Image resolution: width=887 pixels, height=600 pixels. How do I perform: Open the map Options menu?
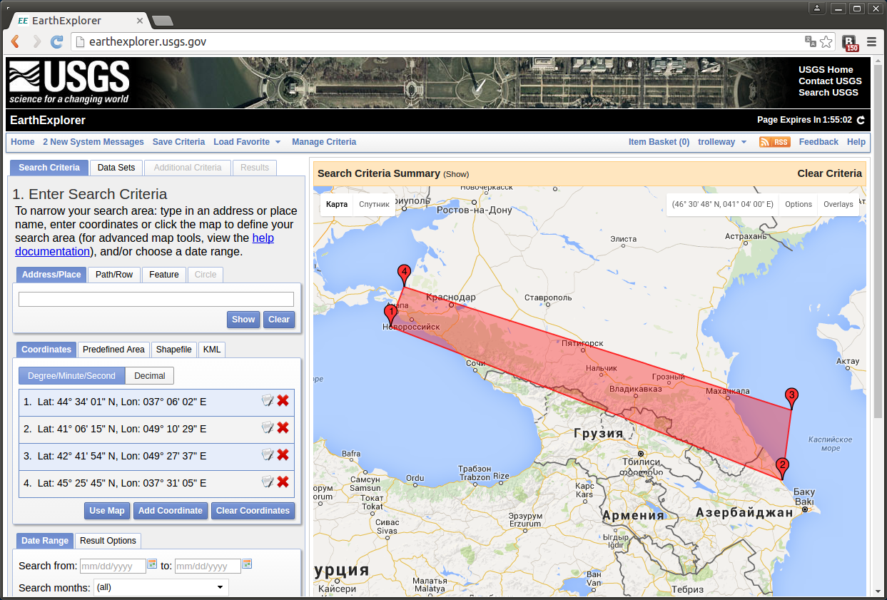pyautogui.click(x=799, y=204)
